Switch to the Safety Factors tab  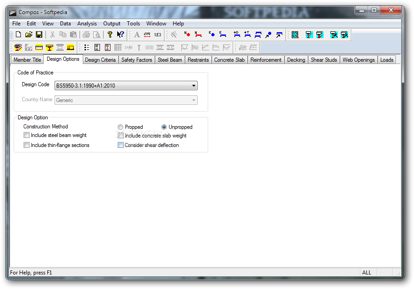click(136, 60)
